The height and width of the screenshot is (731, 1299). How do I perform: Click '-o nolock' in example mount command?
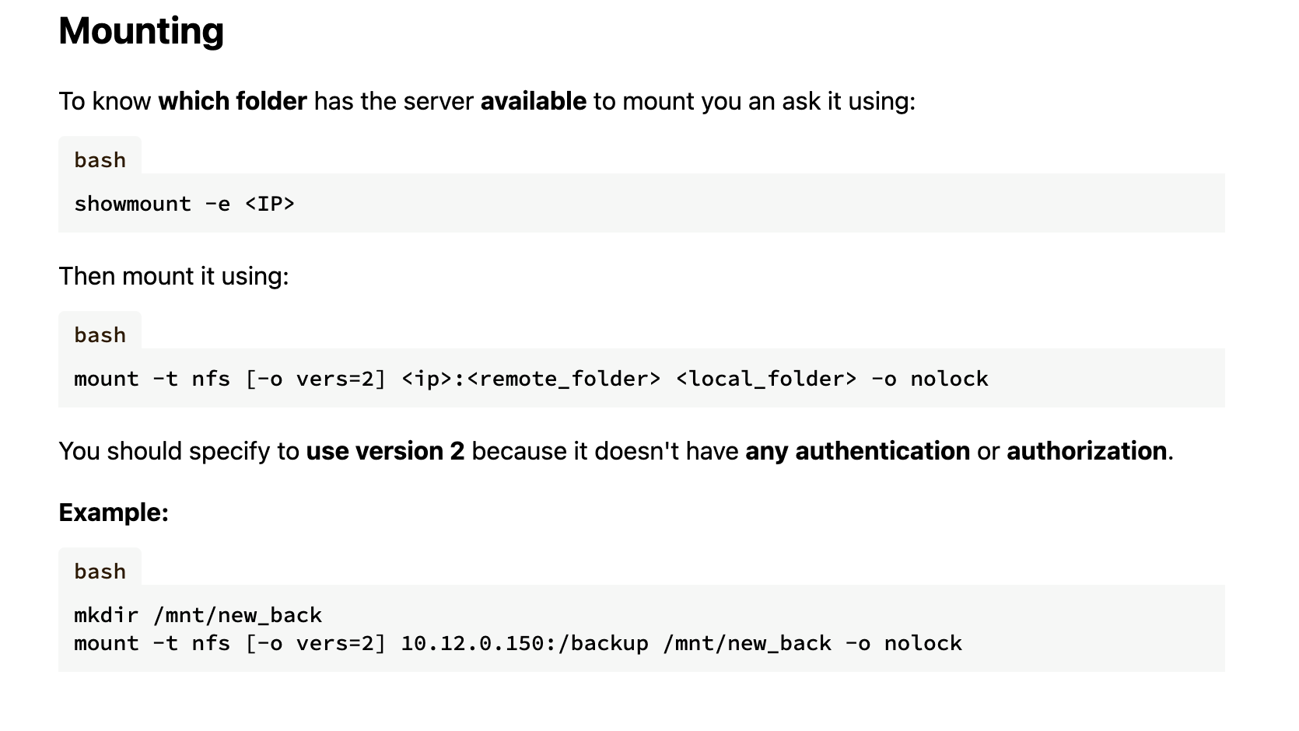coord(903,643)
